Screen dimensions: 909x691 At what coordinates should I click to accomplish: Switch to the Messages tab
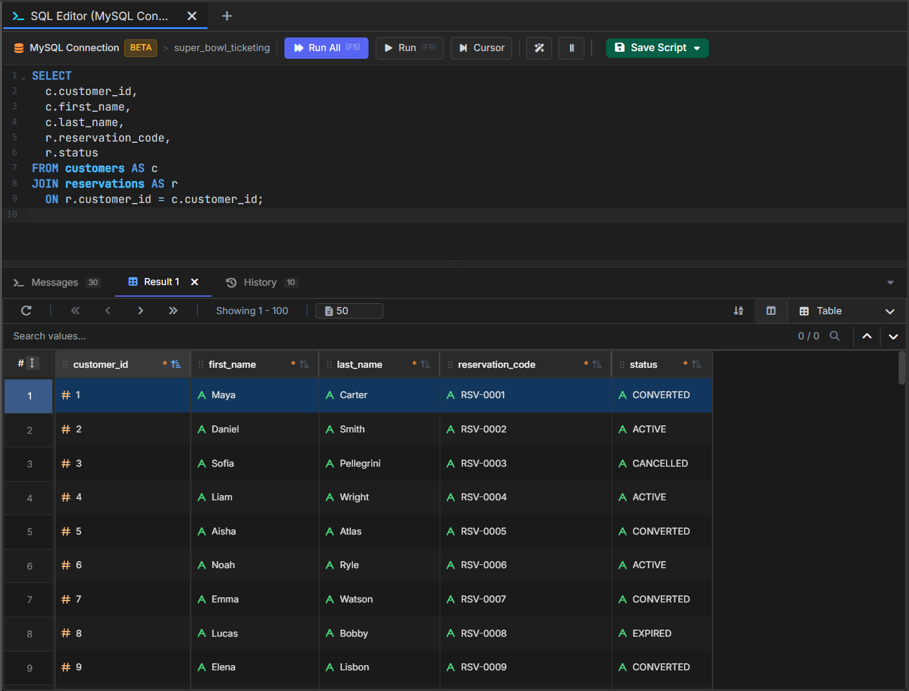coord(57,282)
